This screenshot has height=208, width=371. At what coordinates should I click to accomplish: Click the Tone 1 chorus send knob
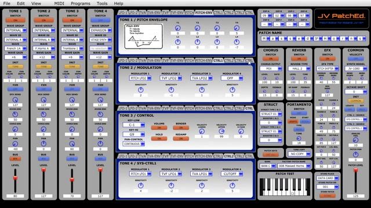15,129
